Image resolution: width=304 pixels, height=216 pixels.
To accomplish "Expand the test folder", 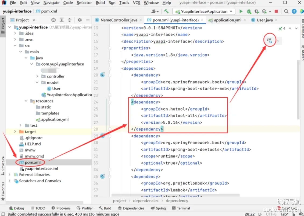I will [20, 125].
